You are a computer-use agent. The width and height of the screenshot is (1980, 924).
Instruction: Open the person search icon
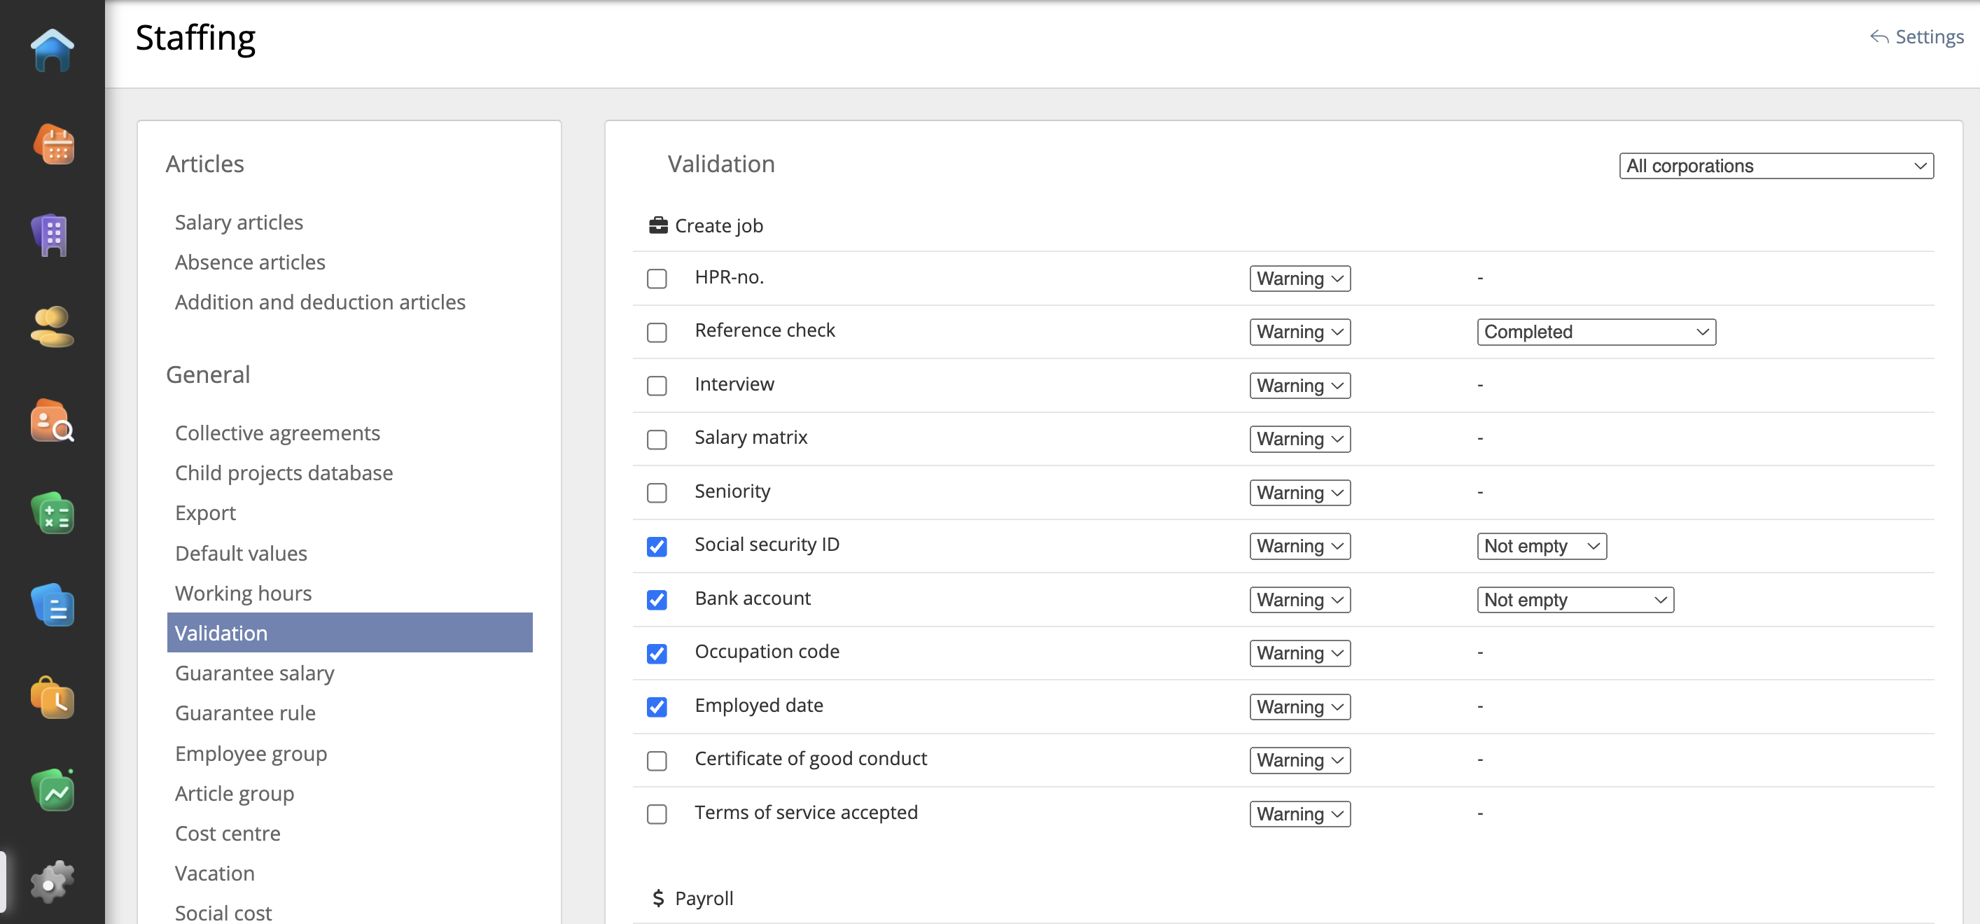click(53, 421)
